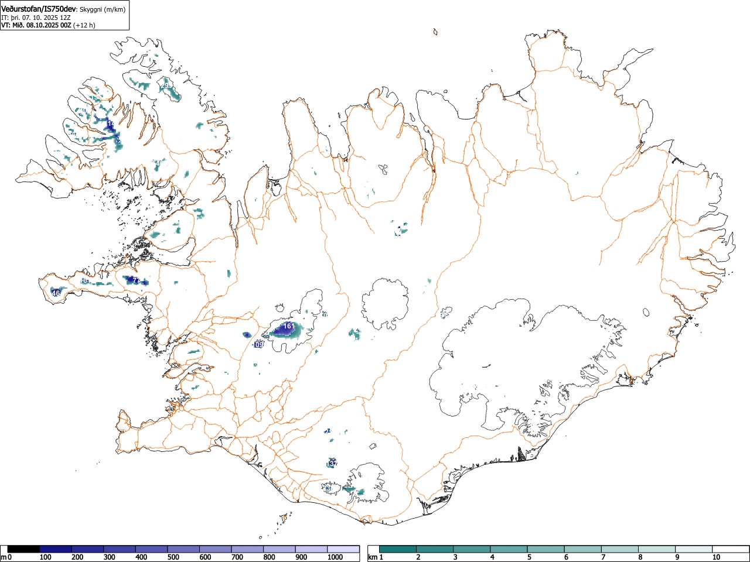Screen dimensions: 750x562
Task: Click the black 0–100 m legend swatch
Action: pos(23,549)
